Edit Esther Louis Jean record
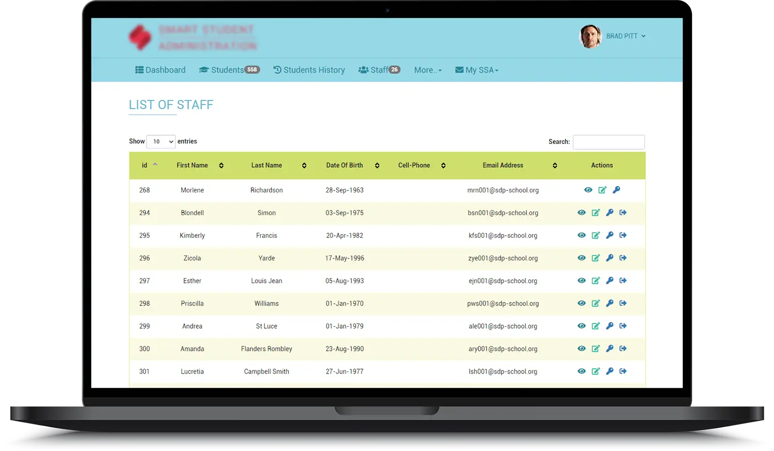The width and height of the screenshot is (774, 451). point(595,281)
